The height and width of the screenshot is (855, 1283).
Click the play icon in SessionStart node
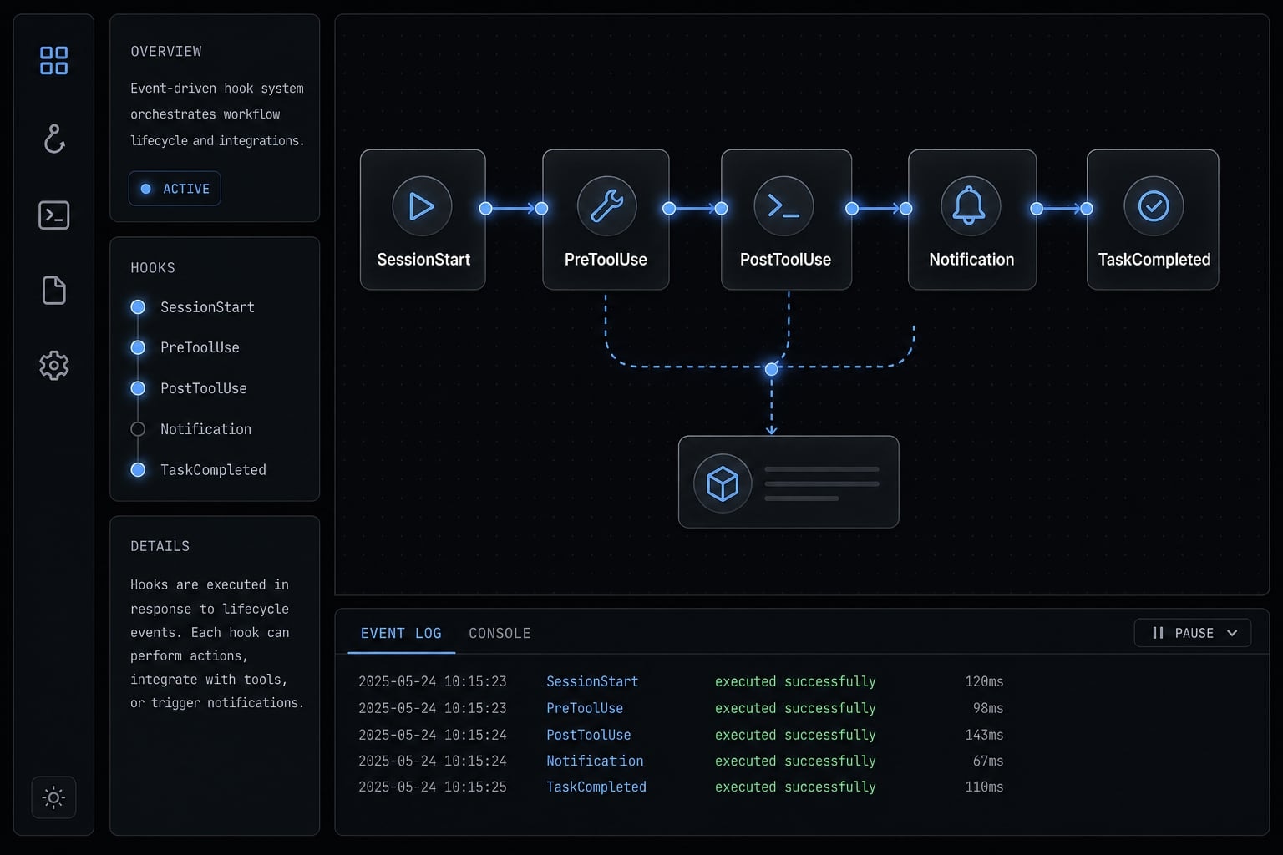pos(422,205)
